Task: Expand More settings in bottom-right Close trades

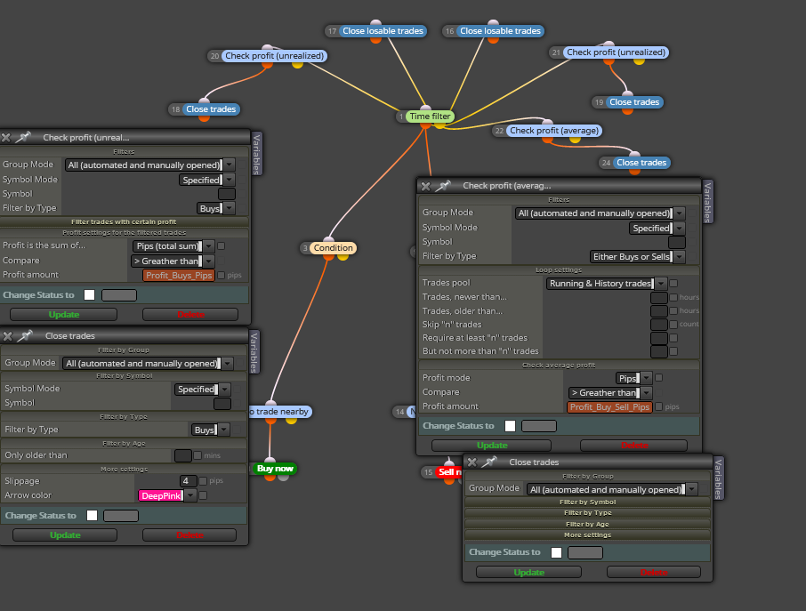Action: [587, 535]
